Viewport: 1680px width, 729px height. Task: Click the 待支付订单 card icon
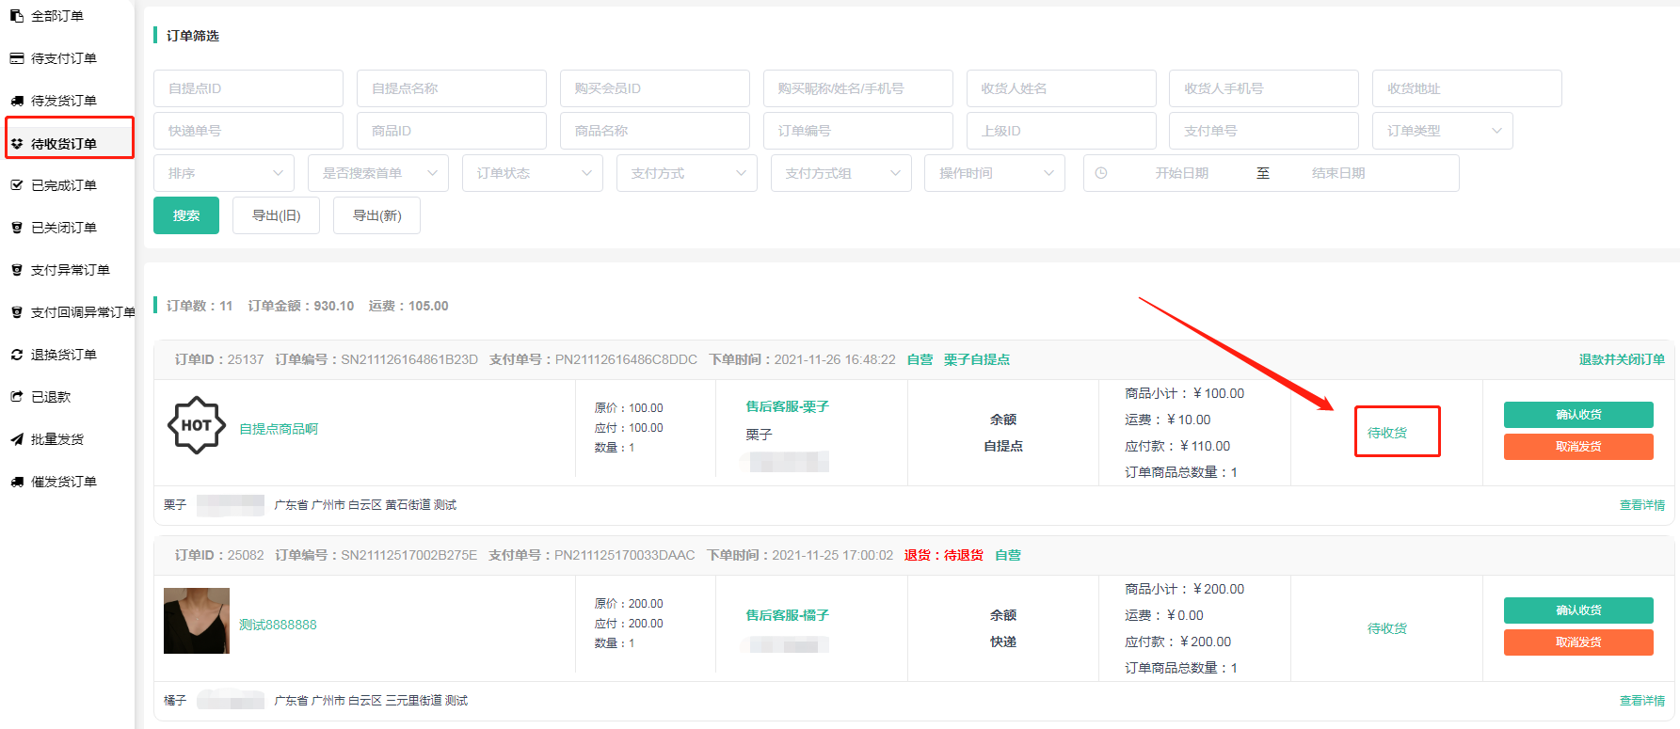pos(17,58)
